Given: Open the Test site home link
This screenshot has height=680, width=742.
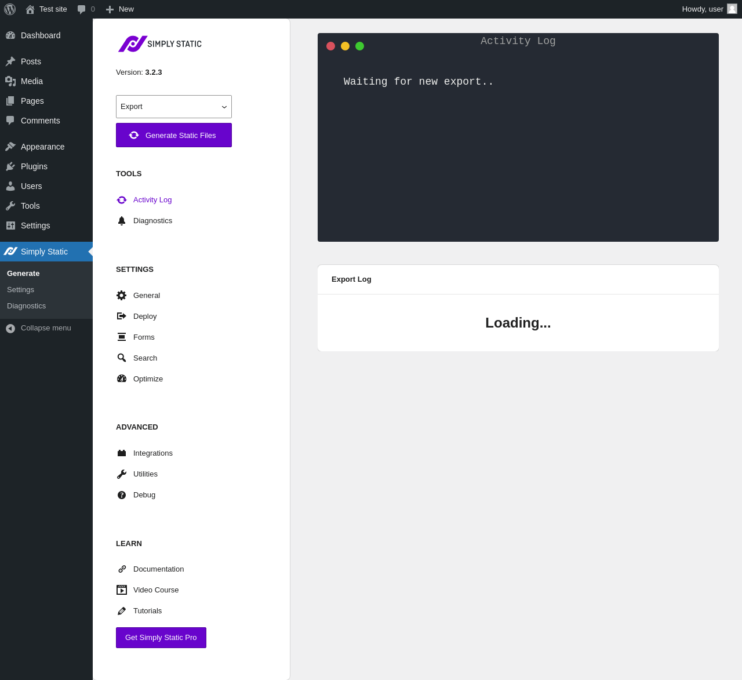Looking at the screenshot, I should [46, 9].
